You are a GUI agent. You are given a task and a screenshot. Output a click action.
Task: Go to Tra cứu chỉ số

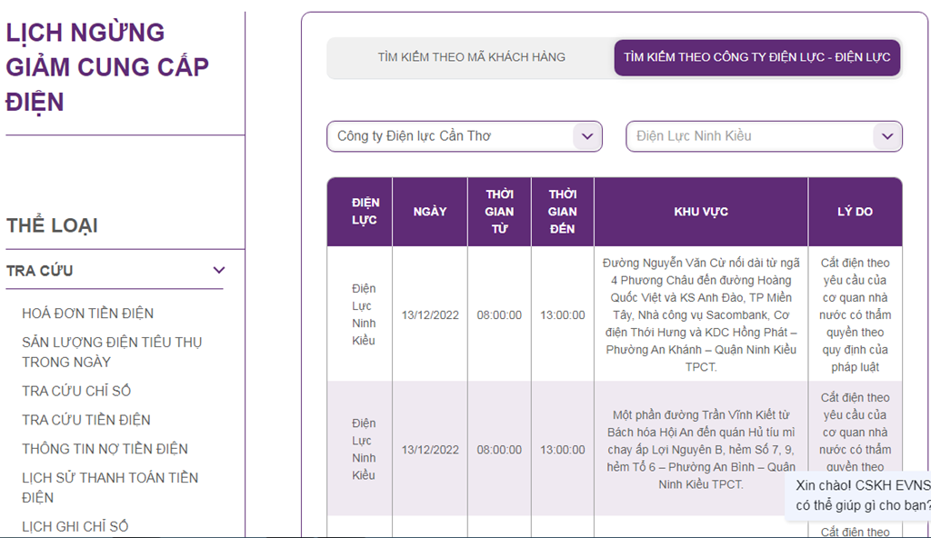[x=76, y=391]
